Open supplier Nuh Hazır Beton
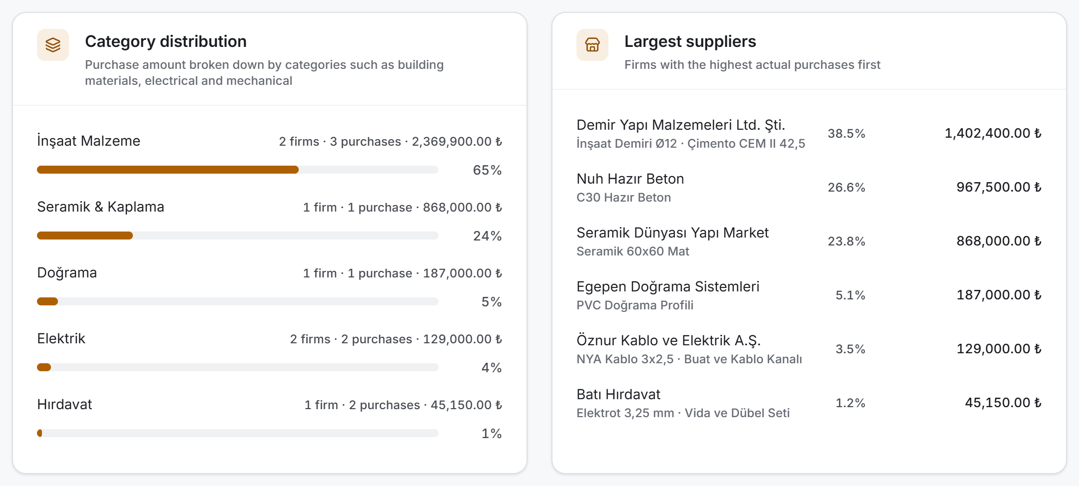 [x=630, y=179]
